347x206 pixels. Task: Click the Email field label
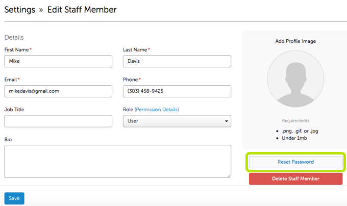[12, 80]
